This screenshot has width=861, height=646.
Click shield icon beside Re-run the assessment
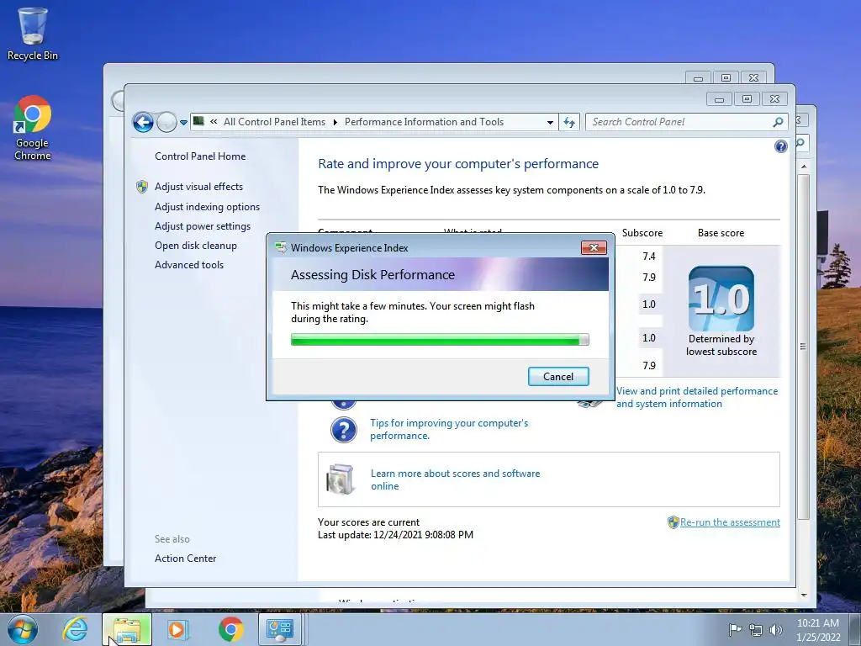click(x=673, y=522)
